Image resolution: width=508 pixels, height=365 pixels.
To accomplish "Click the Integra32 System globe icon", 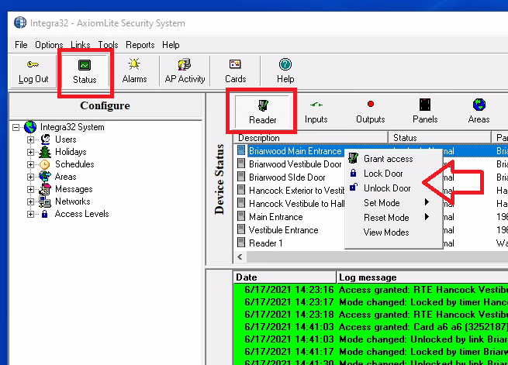I will coord(30,127).
